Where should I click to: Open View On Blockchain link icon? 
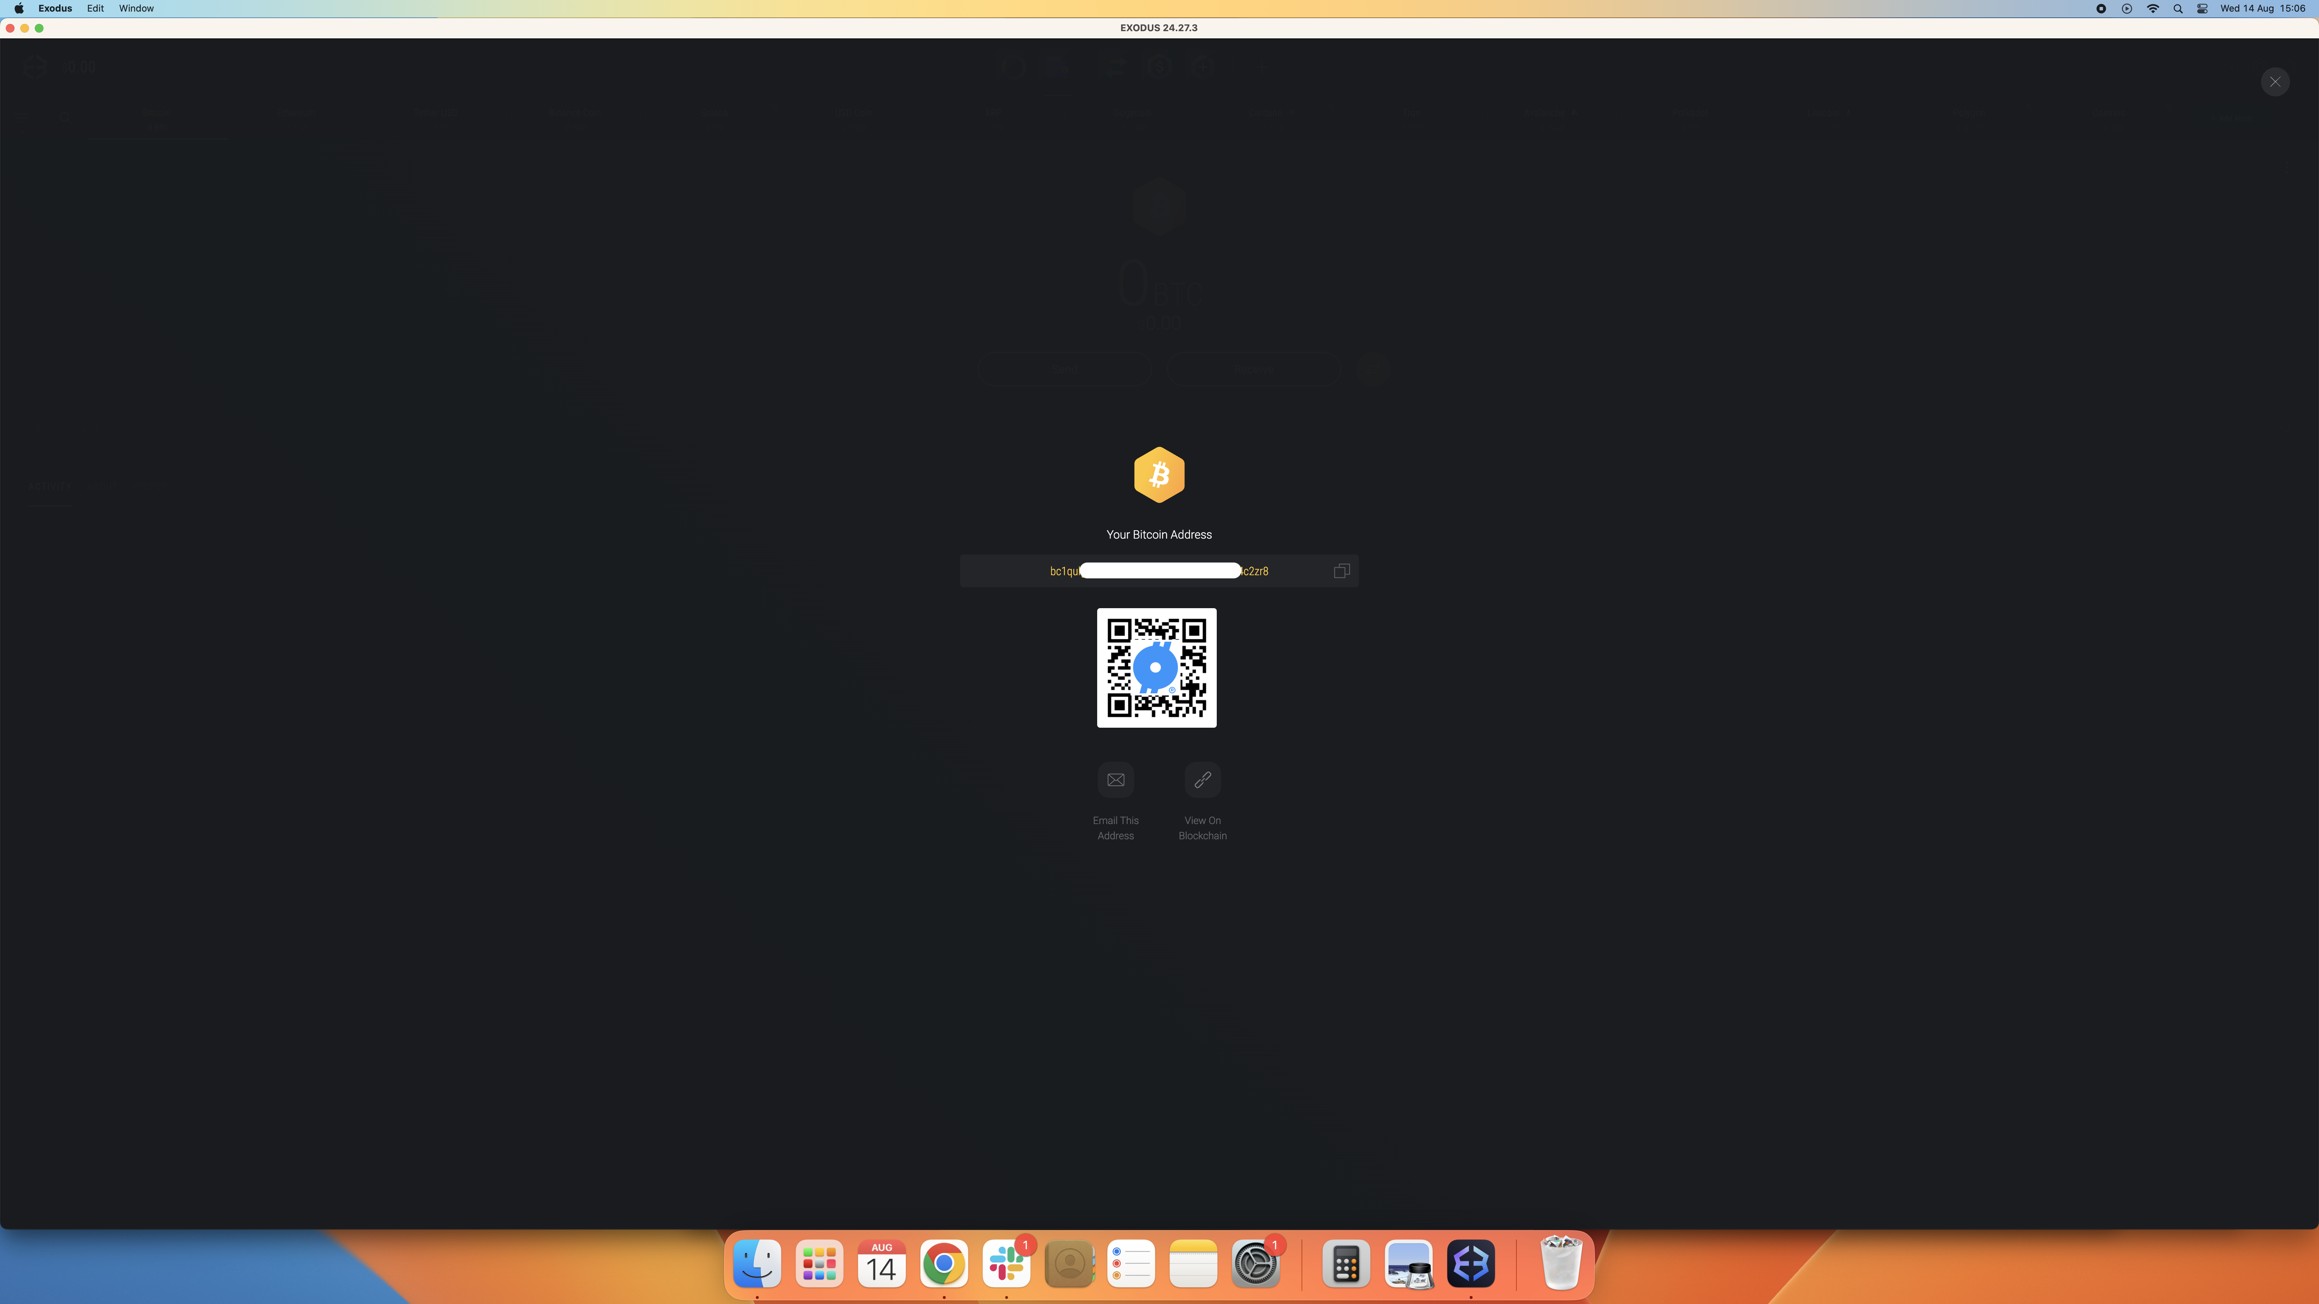click(x=1203, y=780)
